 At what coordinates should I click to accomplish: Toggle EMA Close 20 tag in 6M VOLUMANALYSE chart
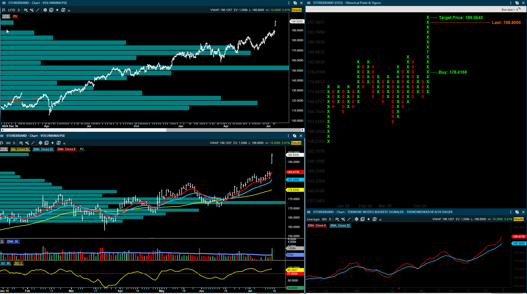[x=43, y=149]
